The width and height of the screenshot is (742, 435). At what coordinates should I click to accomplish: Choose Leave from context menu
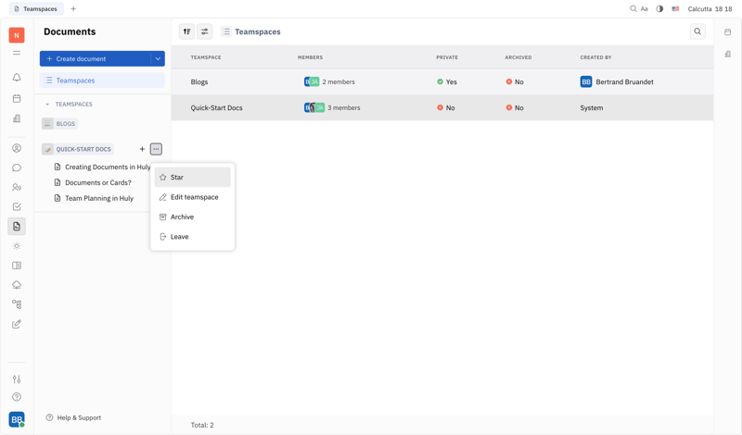click(x=193, y=237)
